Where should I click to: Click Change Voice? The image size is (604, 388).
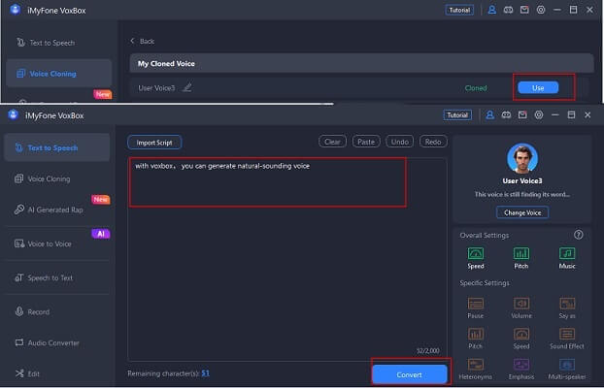pos(522,212)
